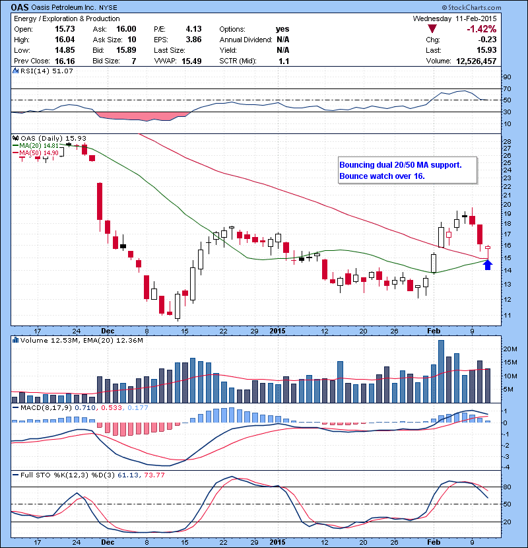Click the RSI indicator icon beside RSI(14)
Viewport: 528px width, 548px height.
(15, 71)
